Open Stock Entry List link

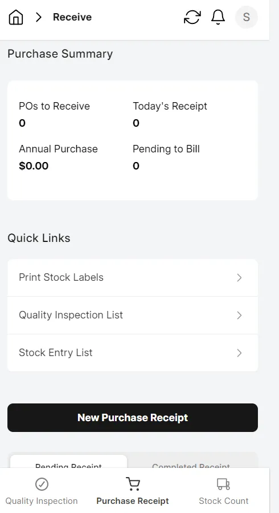click(x=133, y=353)
